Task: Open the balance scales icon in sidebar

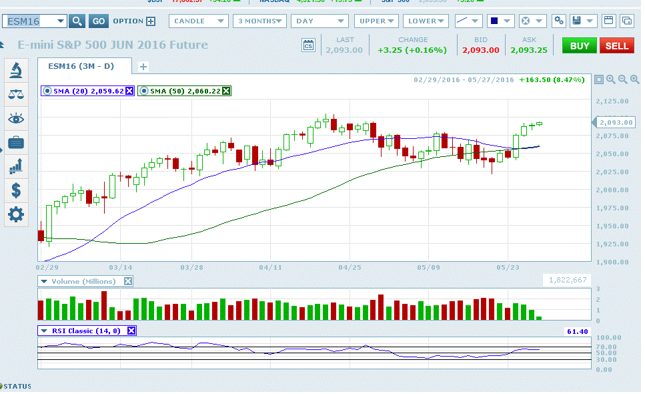Action: 16,94
